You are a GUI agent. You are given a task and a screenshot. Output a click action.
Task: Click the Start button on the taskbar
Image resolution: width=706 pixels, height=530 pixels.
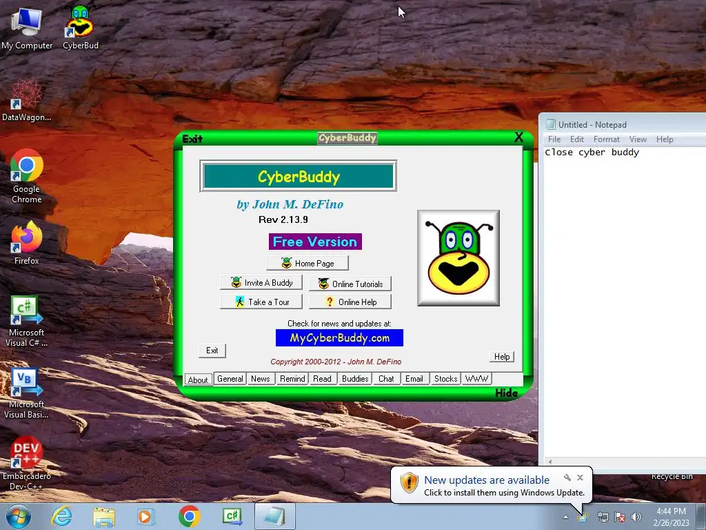coord(18,516)
